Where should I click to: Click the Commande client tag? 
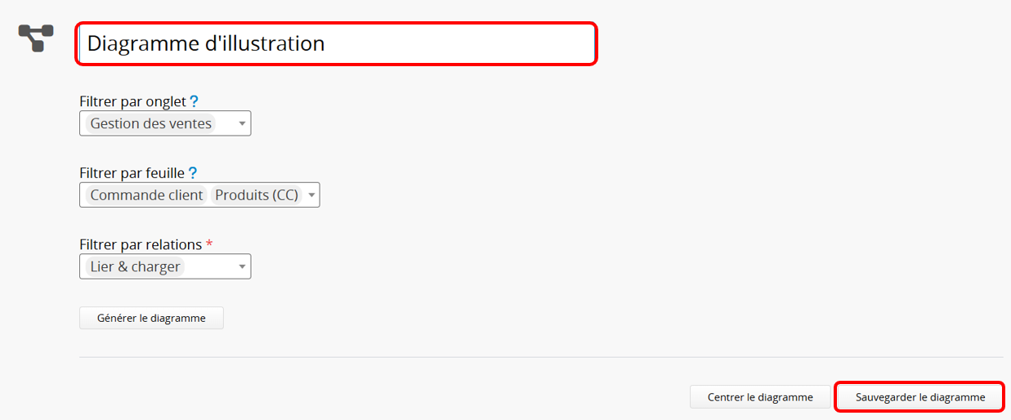point(146,195)
